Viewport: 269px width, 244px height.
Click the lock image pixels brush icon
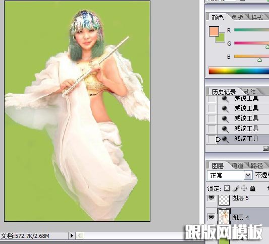(x=236, y=188)
